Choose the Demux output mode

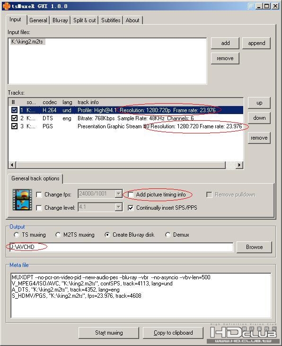coord(168,235)
